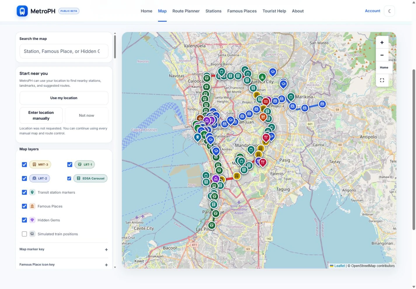Click the easternmost blue LRT-2 station marker

(322, 104)
